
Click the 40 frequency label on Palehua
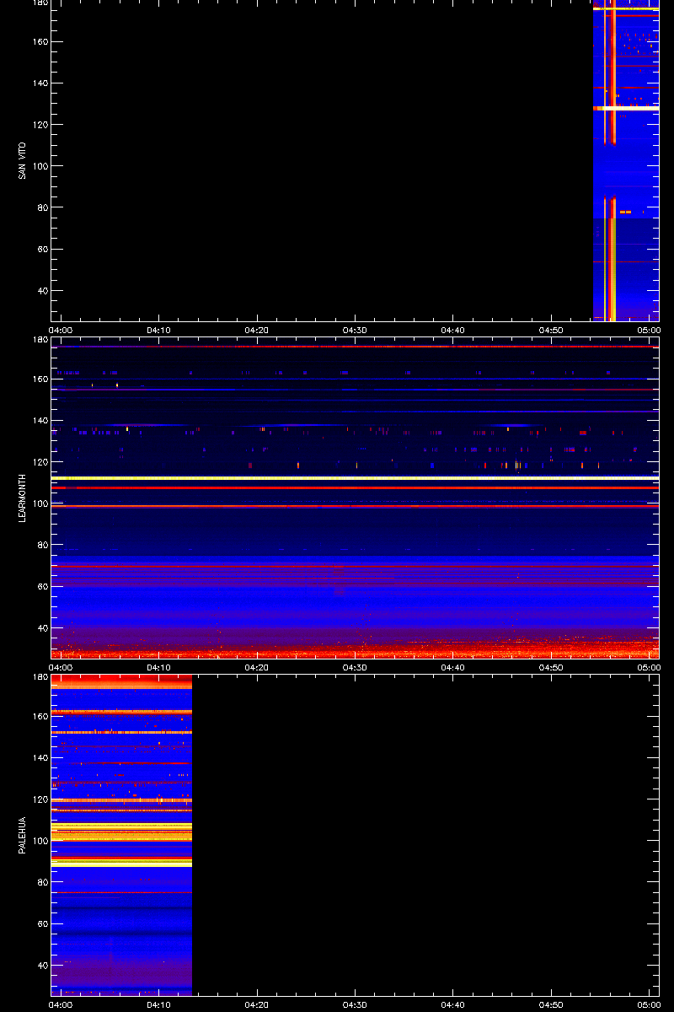(x=43, y=965)
